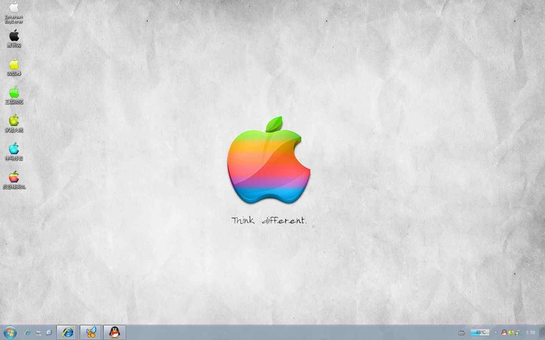Select the 腾讯QQ black apple shortcut
The image size is (545, 340).
14,39
